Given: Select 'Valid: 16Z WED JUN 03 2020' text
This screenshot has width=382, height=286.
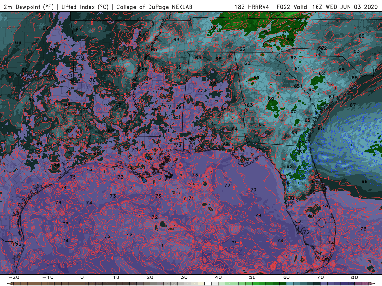Looking at the screenshot, I should [336, 7].
